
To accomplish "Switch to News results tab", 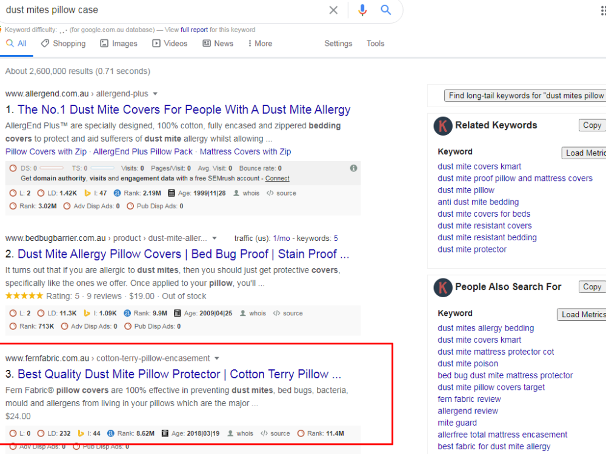I will click(x=218, y=44).
